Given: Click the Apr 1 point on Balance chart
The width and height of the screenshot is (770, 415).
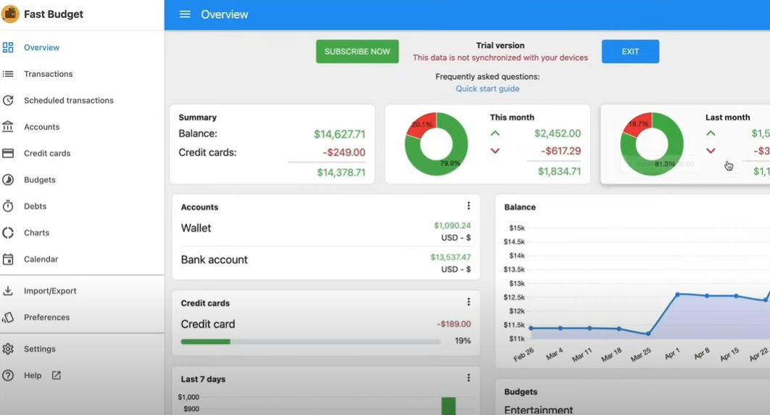Looking at the screenshot, I should click(x=678, y=295).
